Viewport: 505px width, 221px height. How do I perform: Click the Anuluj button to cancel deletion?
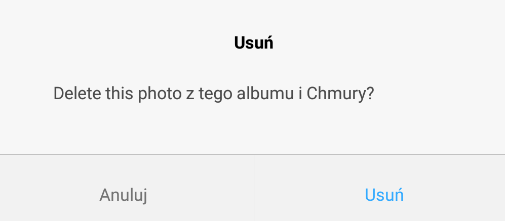point(127,188)
